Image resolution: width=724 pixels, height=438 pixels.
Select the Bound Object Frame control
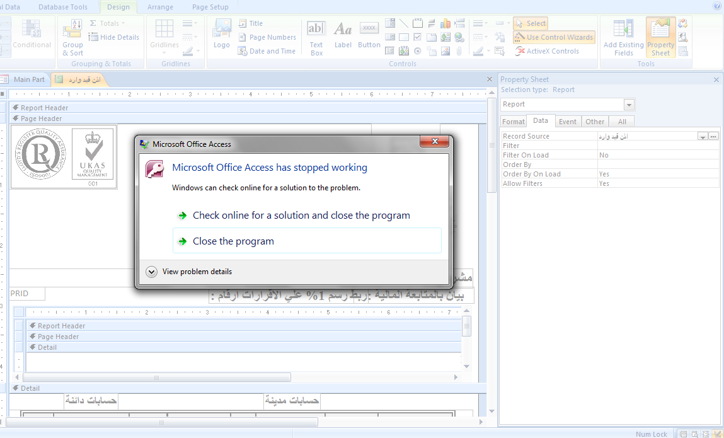coord(404,51)
